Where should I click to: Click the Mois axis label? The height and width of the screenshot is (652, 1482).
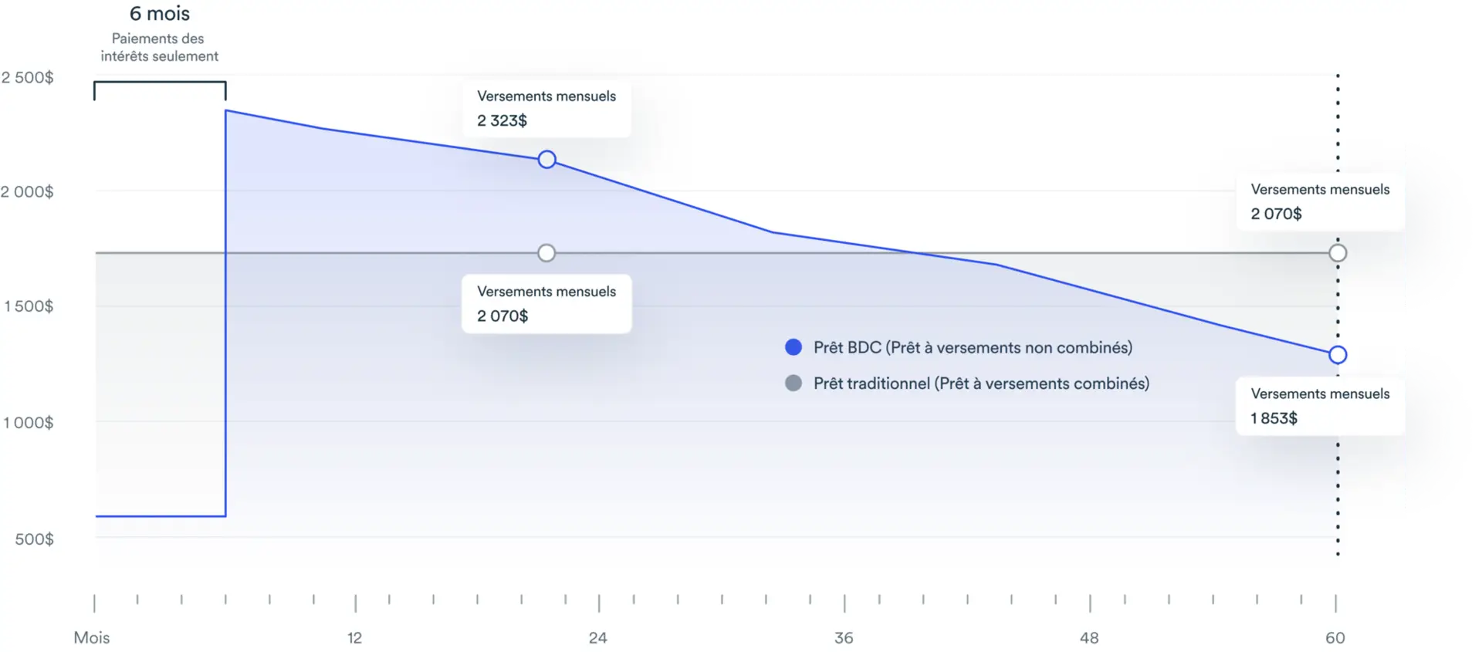(x=92, y=638)
